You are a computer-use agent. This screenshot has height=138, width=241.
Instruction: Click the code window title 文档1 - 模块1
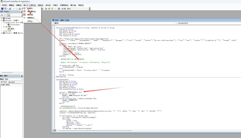62,20
